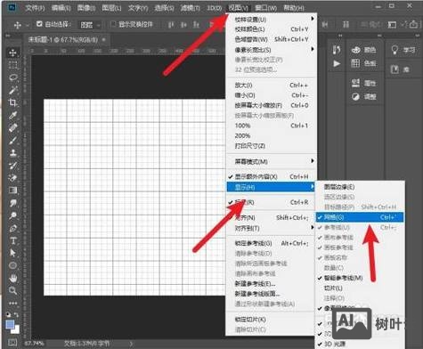Expand the 像素长宽比(S) submenu
This screenshot has height=349, width=423.
pos(271,50)
